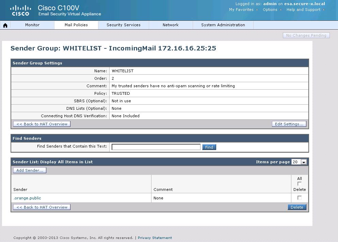
Task: Click bottom Back to HAT Overview button
Action: coord(42,207)
